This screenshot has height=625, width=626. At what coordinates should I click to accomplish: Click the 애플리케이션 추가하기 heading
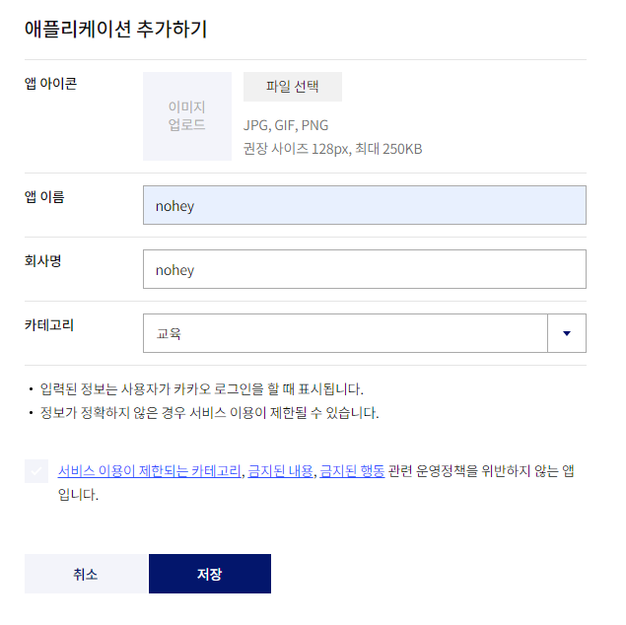pos(115,30)
